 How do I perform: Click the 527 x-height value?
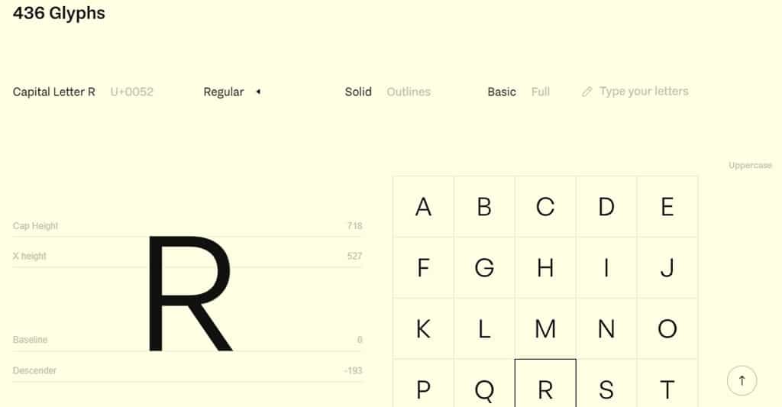(x=354, y=256)
